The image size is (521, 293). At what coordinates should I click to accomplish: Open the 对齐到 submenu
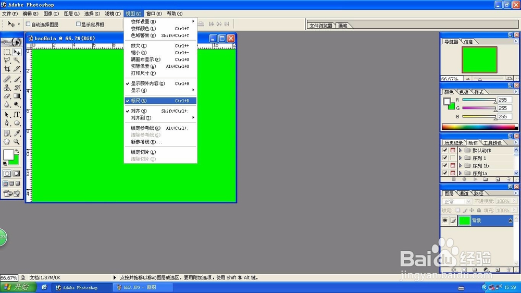tap(160, 118)
